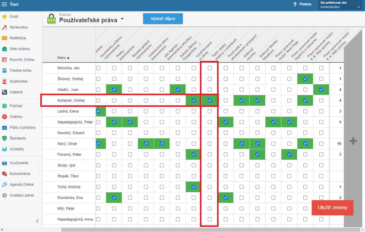Click the Vybrať stĺpce button

pos(163,19)
